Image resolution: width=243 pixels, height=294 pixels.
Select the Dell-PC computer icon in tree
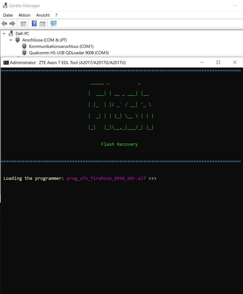point(11,33)
